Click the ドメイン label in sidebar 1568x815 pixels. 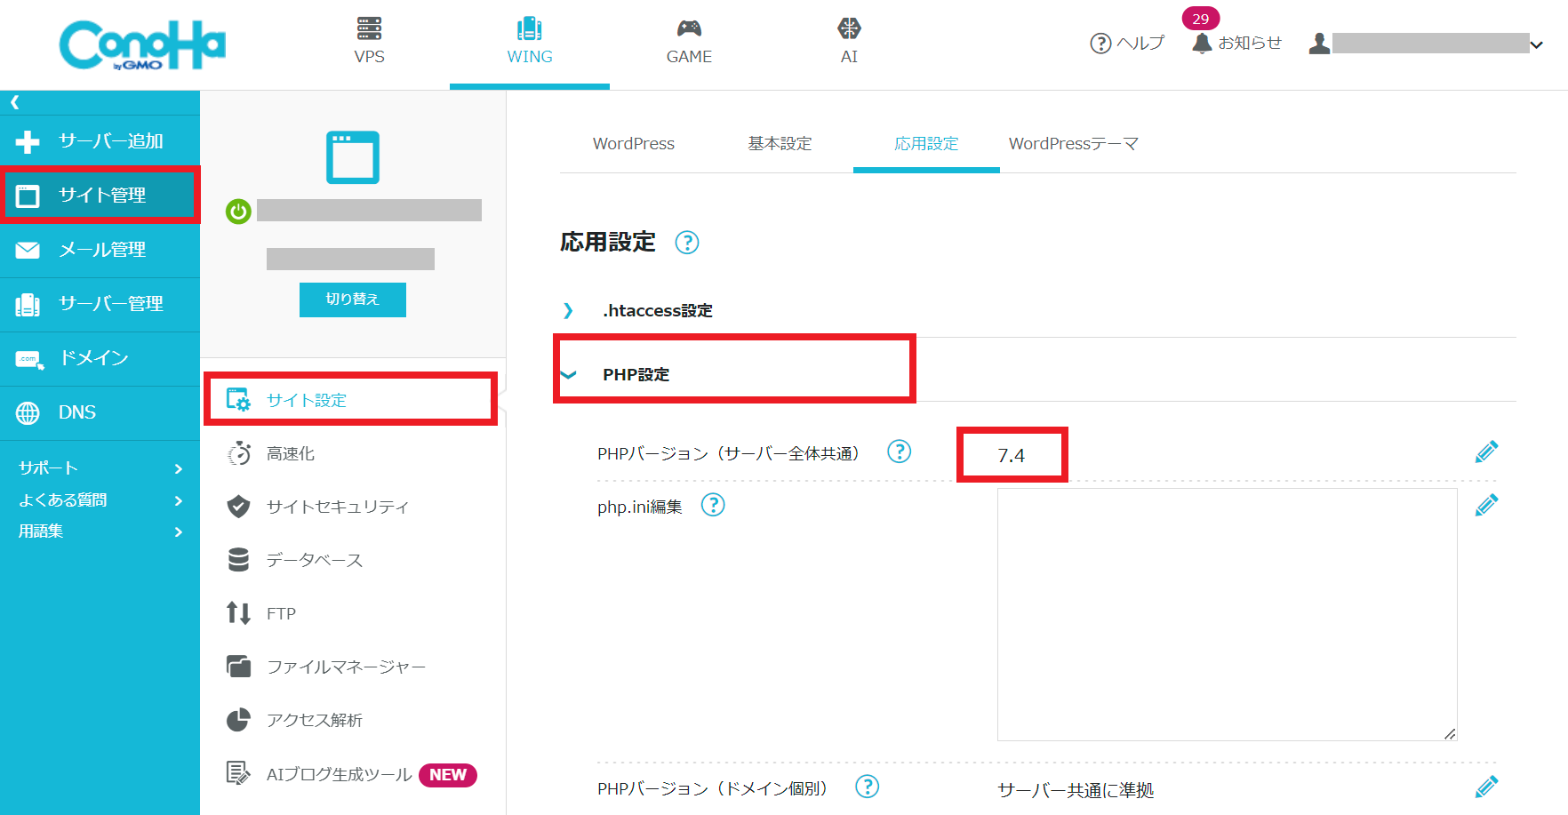pos(93,358)
